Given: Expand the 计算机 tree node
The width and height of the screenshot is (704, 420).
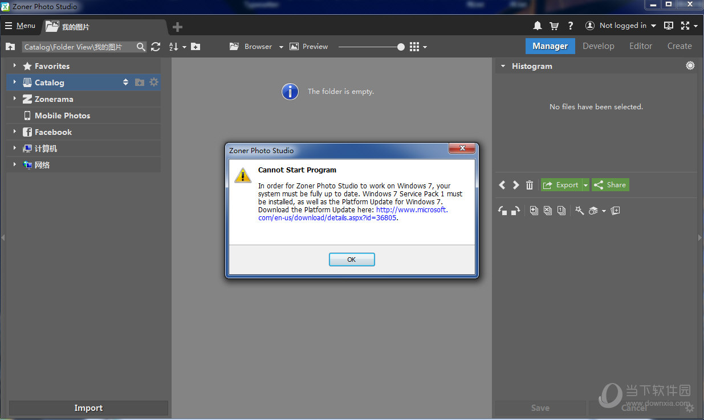Looking at the screenshot, I should (x=15, y=149).
